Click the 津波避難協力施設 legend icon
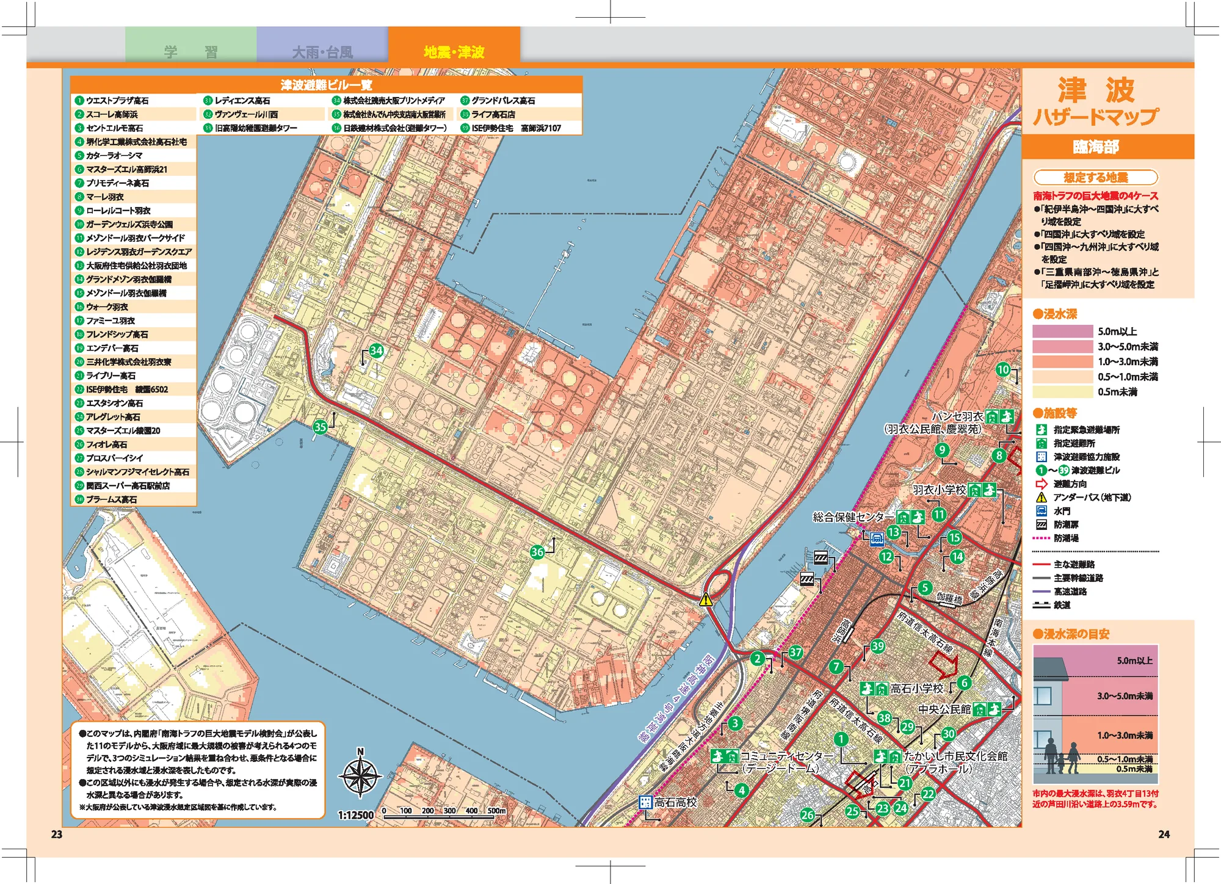The image size is (1221, 884). [x=1042, y=457]
